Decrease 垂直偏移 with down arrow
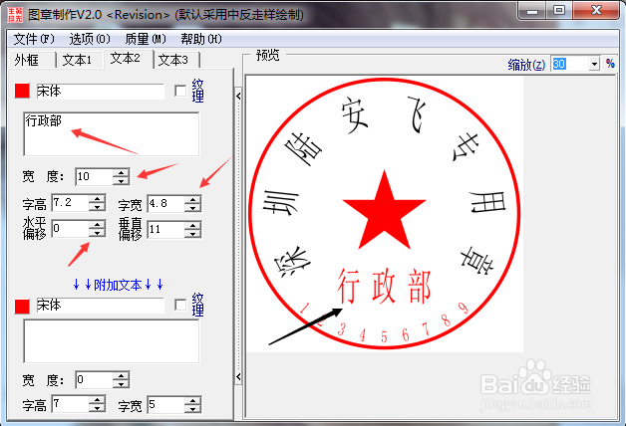Image resolution: width=626 pixels, height=426 pixels. 192,234
